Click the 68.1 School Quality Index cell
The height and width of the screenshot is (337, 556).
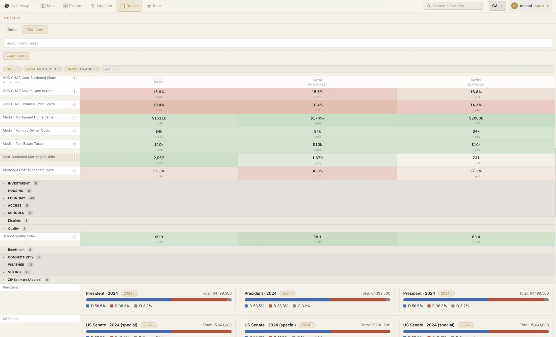(317, 239)
